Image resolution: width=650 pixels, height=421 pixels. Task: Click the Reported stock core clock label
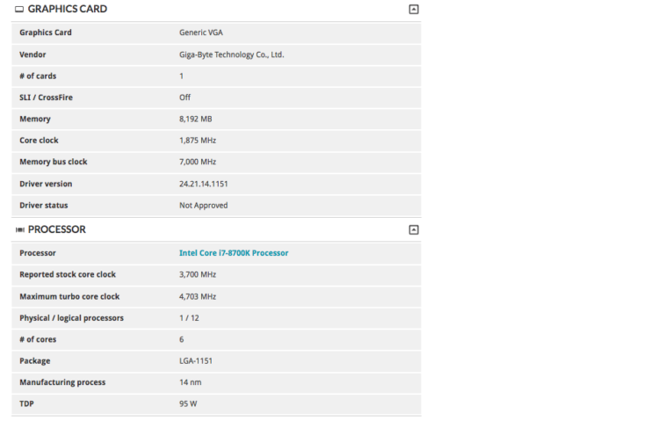pyautogui.click(x=68, y=274)
